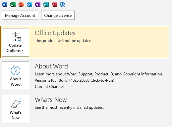Click the Outlook app icon
Screen dimensions: 172x127
tap(29, 5)
